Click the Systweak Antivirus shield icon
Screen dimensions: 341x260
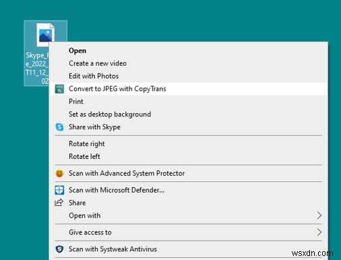59,249
